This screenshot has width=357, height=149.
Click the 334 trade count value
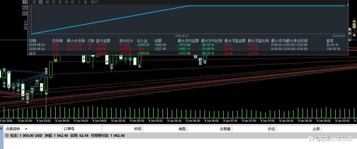[90, 45]
